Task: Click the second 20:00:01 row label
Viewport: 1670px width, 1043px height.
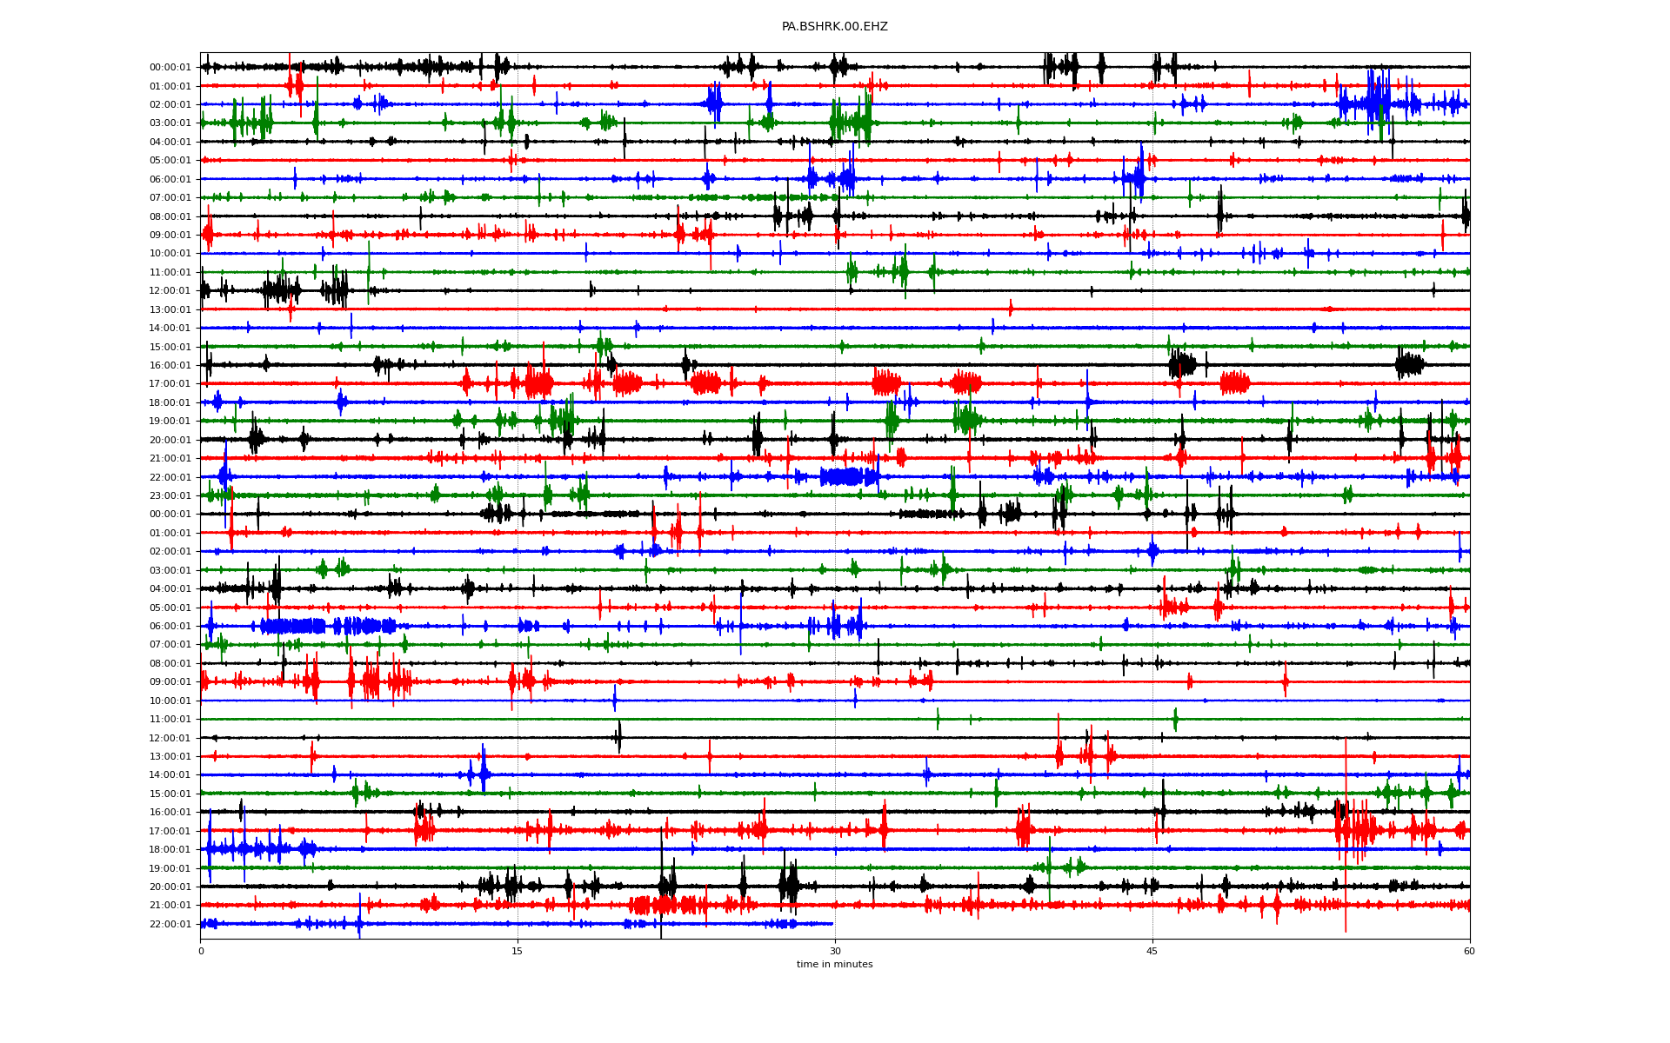Action: pyautogui.click(x=170, y=887)
